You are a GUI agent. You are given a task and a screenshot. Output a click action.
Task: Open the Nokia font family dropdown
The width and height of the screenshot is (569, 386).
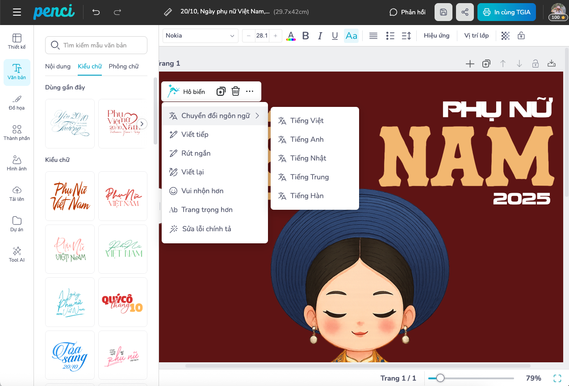coord(200,36)
